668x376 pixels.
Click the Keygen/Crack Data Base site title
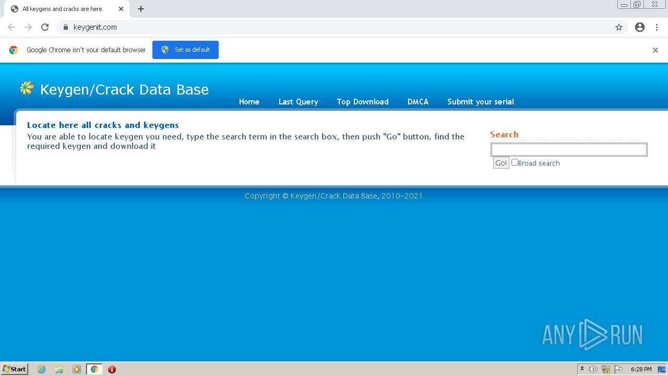(x=124, y=89)
